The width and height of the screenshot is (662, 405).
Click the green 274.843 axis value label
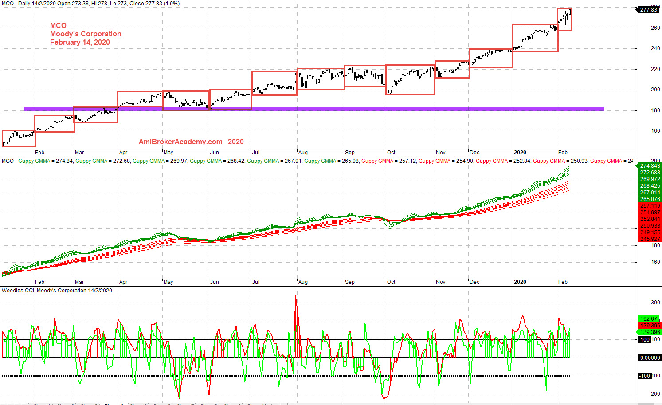click(650, 166)
